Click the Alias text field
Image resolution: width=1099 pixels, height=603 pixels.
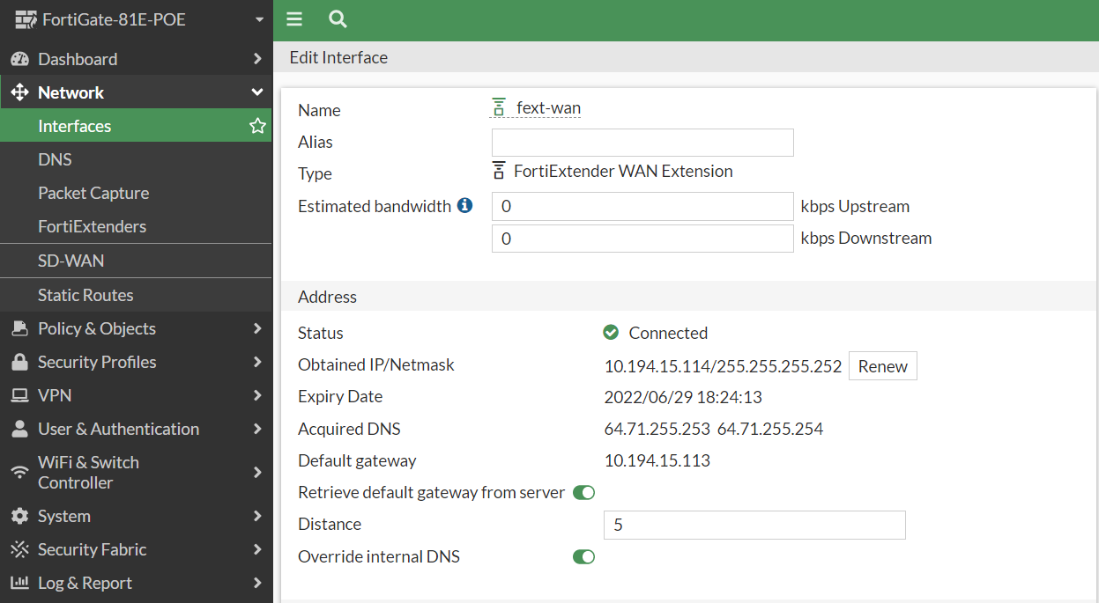pyautogui.click(x=642, y=143)
